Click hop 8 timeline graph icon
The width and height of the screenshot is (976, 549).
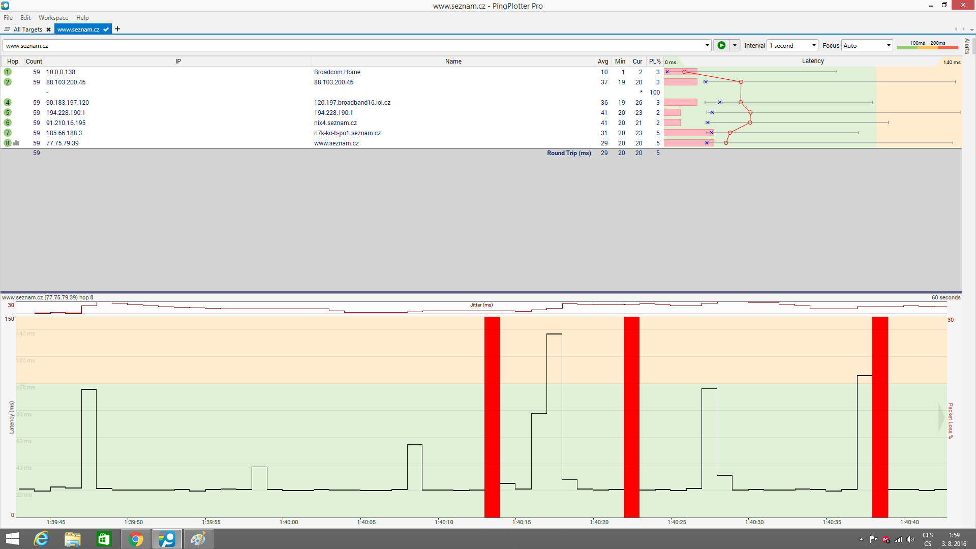click(16, 143)
